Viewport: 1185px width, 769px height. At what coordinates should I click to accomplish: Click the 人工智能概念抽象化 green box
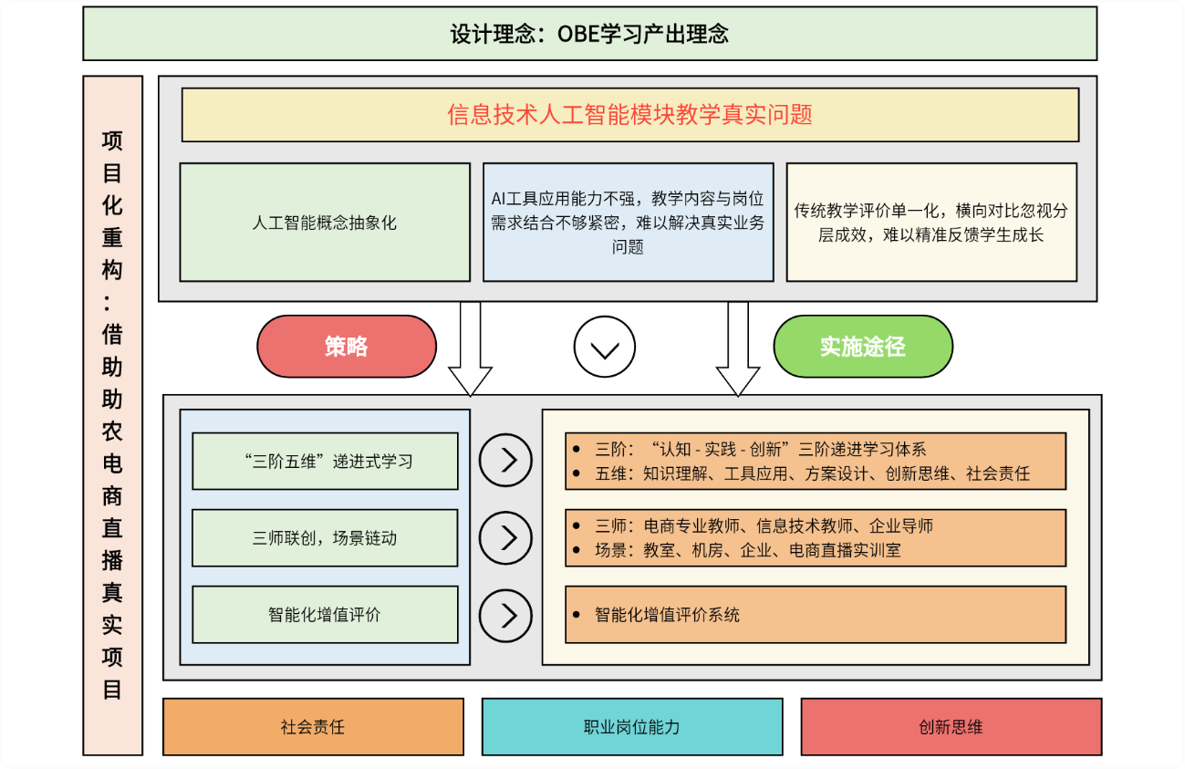pos(325,223)
